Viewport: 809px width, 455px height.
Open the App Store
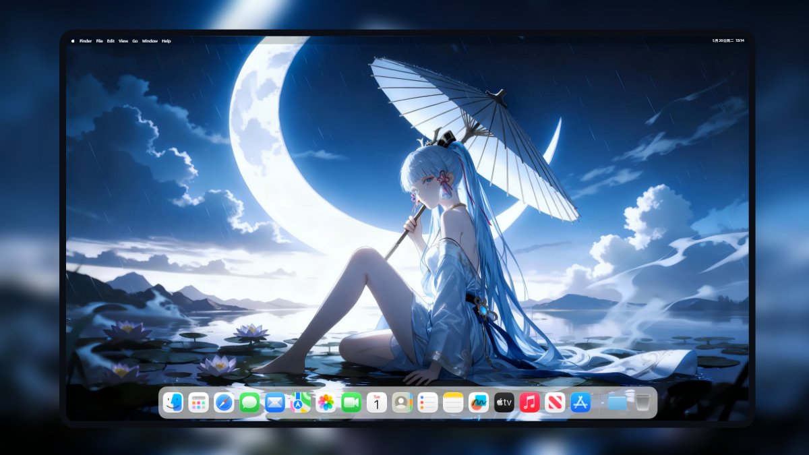click(580, 402)
